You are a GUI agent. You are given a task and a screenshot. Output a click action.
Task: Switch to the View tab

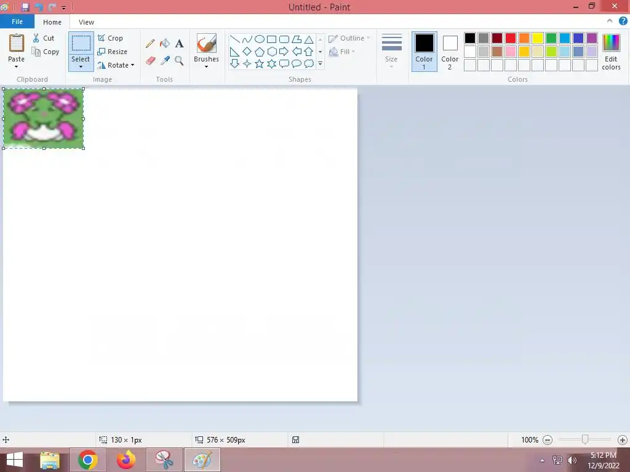click(x=86, y=22)
